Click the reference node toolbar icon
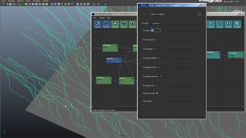This screenshot has height=138, width=246. tap(106, 24)
